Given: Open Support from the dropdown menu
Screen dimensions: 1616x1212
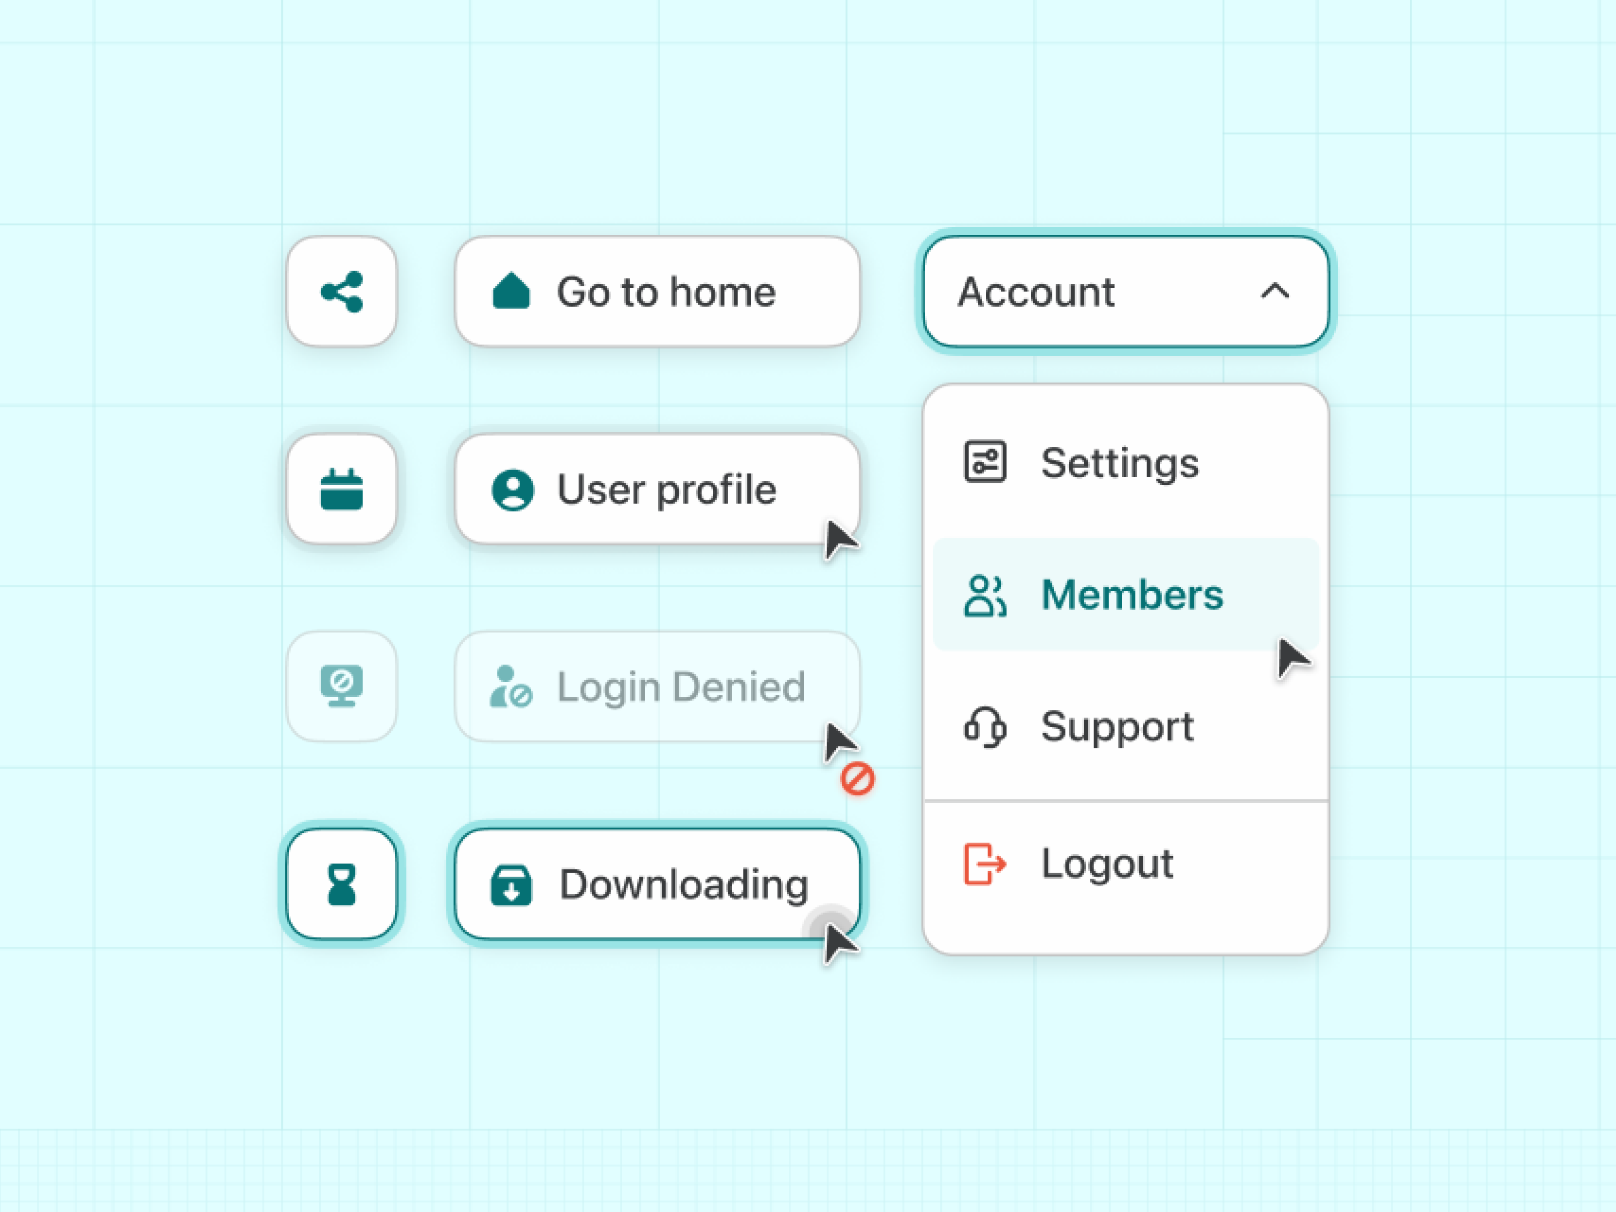Looking at the screenshot, I should 1126,727.
